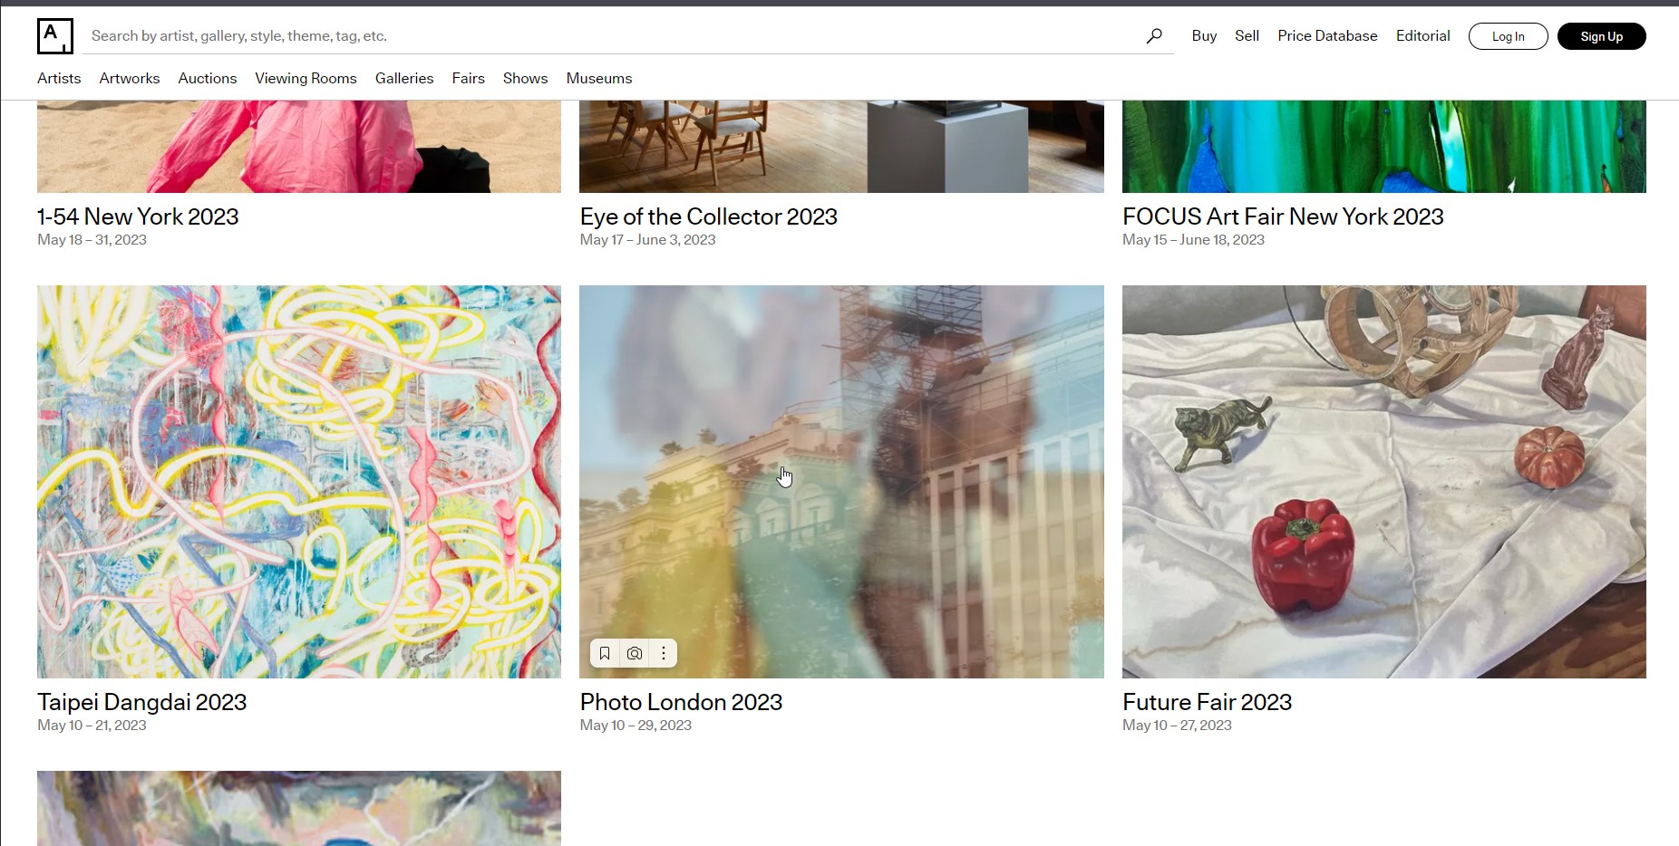
Task: Open the Editorial link
Action: click(1422, 36)
